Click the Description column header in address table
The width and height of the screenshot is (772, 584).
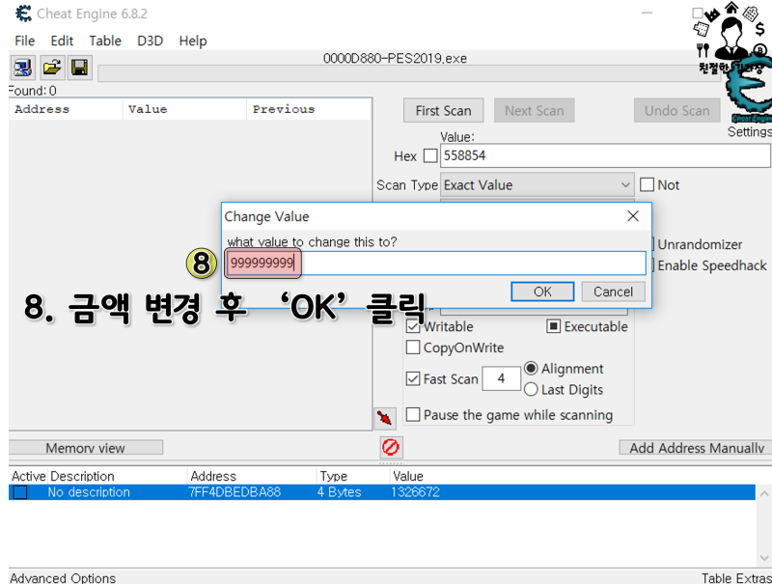(x=117, y=476)
